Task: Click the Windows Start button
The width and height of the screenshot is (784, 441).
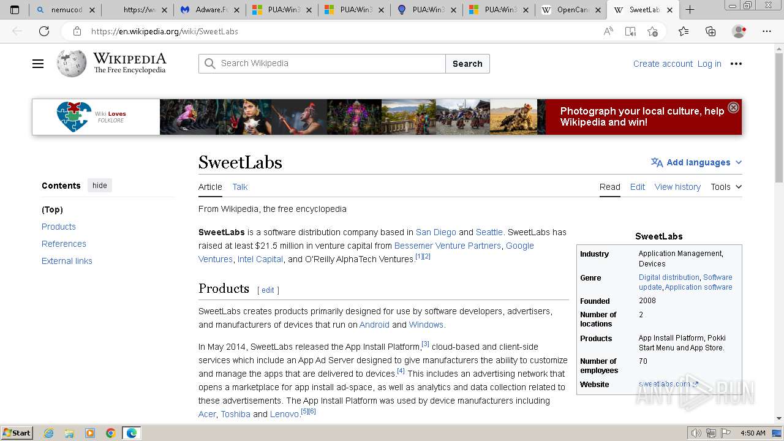Action: point(17,433)
